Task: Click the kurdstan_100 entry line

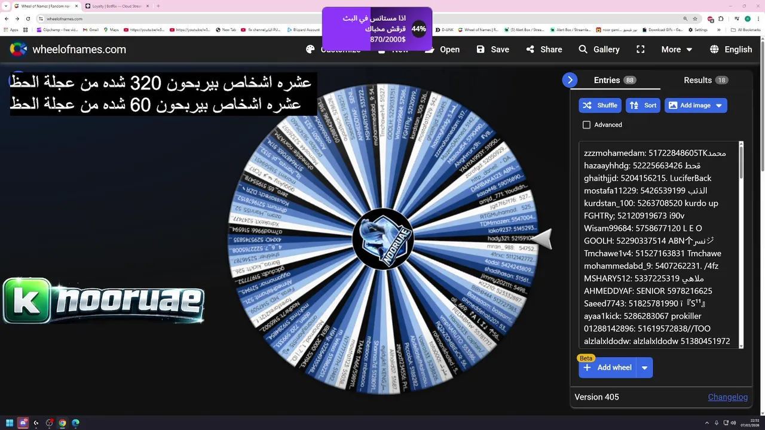Action: tap(651, 203)
